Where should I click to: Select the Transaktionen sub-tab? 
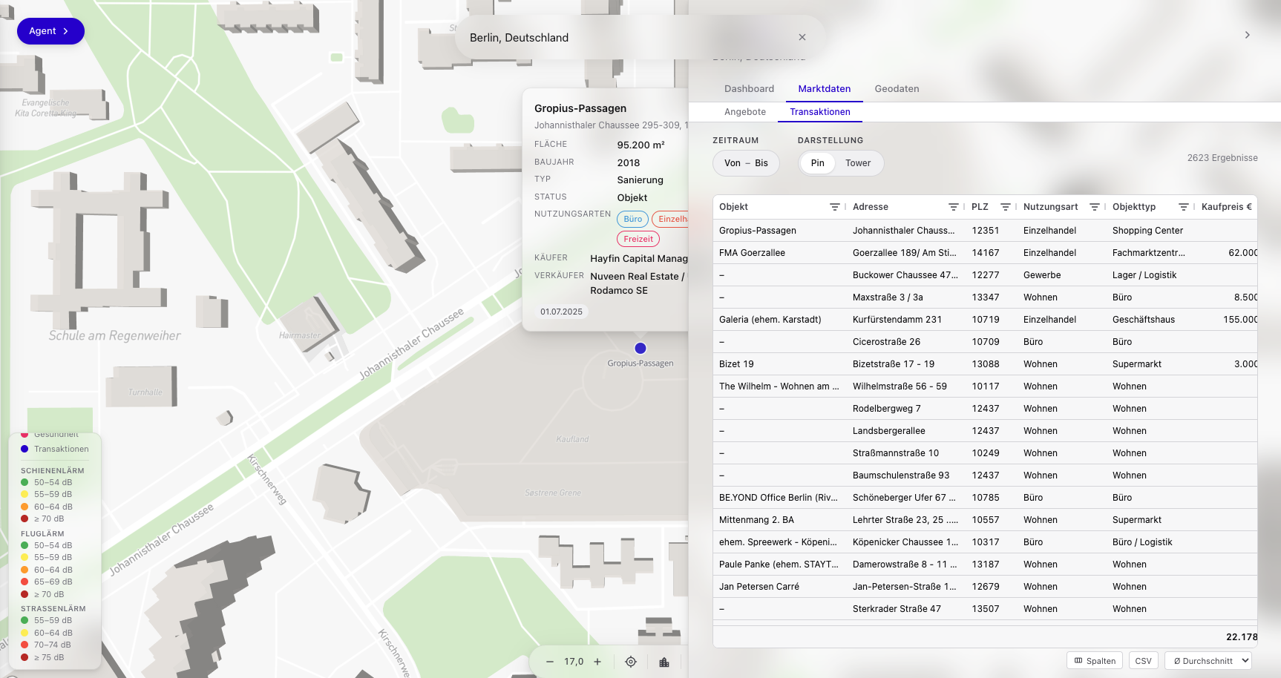point(820,112)
